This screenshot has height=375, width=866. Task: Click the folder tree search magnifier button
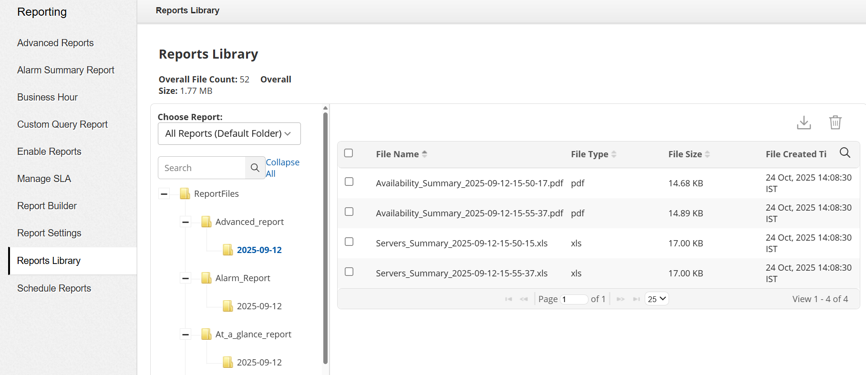coord(255,168)
